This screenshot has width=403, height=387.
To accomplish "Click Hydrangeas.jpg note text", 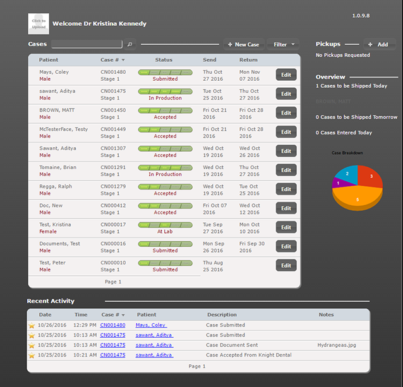I will tap(337, 345).
